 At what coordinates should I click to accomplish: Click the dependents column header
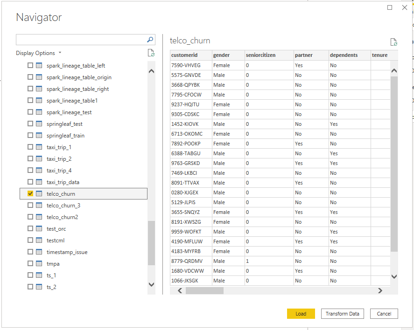(350, 55)
